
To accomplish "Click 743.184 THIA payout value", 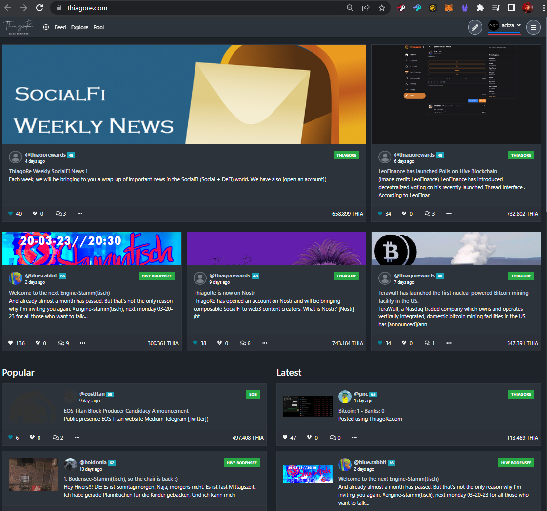I will click(348, 343).
